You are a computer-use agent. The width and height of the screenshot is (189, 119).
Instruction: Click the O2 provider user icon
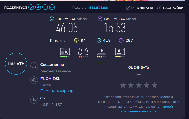[x=34, y=100]
